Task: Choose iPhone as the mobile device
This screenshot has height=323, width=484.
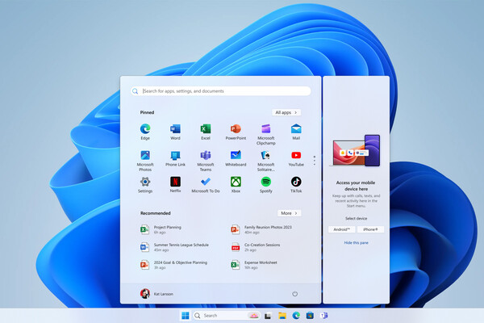Action: click(x=371, y=229)
